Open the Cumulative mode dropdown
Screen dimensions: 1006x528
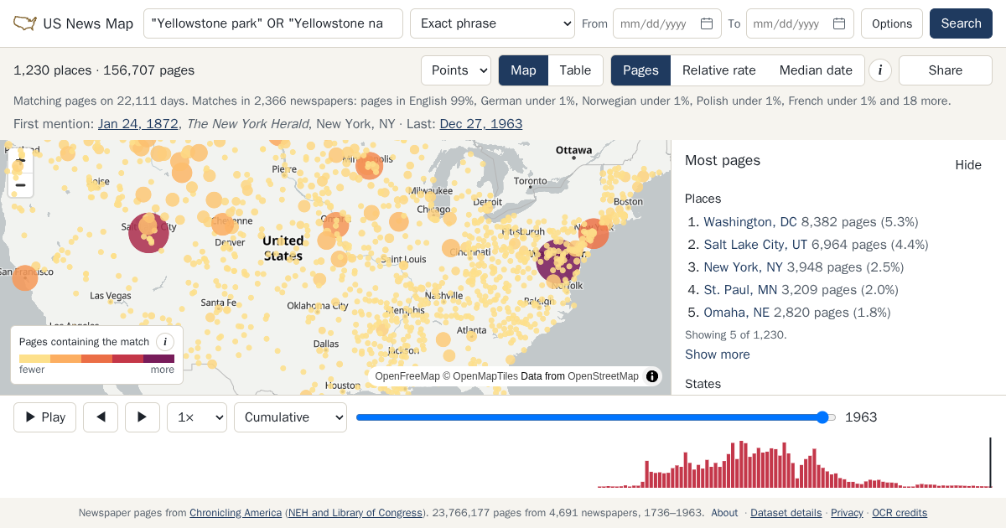290,417
